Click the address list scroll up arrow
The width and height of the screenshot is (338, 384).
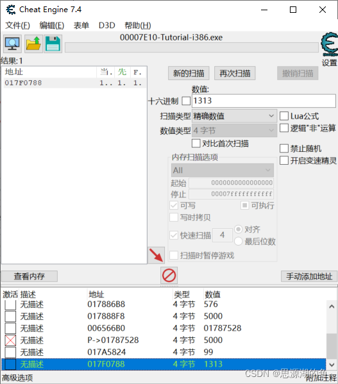point(332,306)
